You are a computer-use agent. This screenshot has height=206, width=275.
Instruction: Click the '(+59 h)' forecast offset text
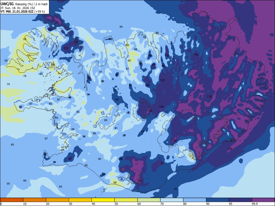pyautogui.click(x=40, y=12)
